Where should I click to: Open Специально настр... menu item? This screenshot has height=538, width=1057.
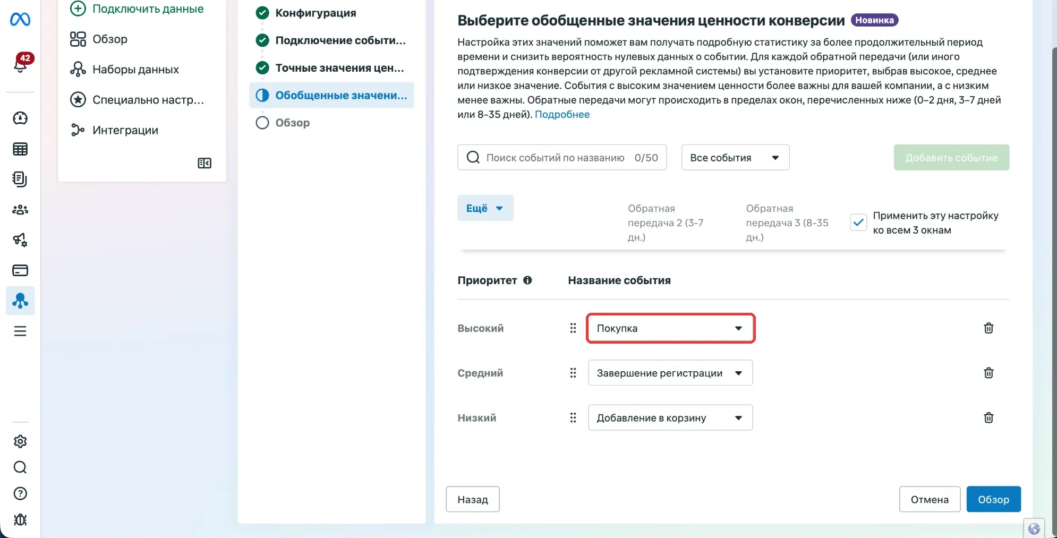click(x=137, y=100)
